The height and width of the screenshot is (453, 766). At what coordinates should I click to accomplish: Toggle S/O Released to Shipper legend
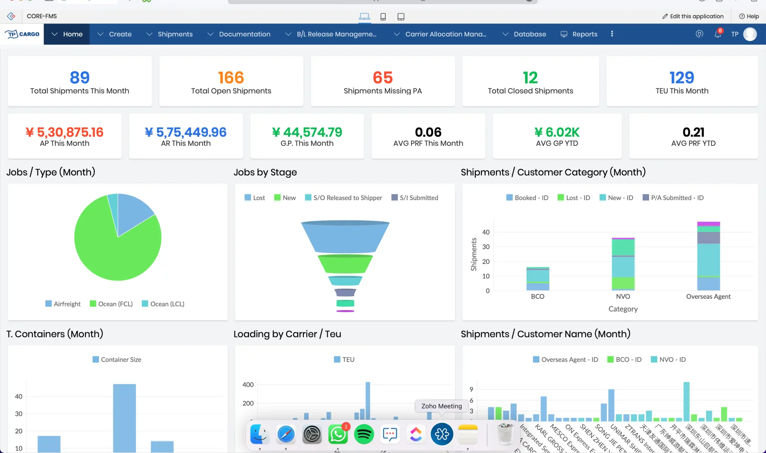(344, 198)
